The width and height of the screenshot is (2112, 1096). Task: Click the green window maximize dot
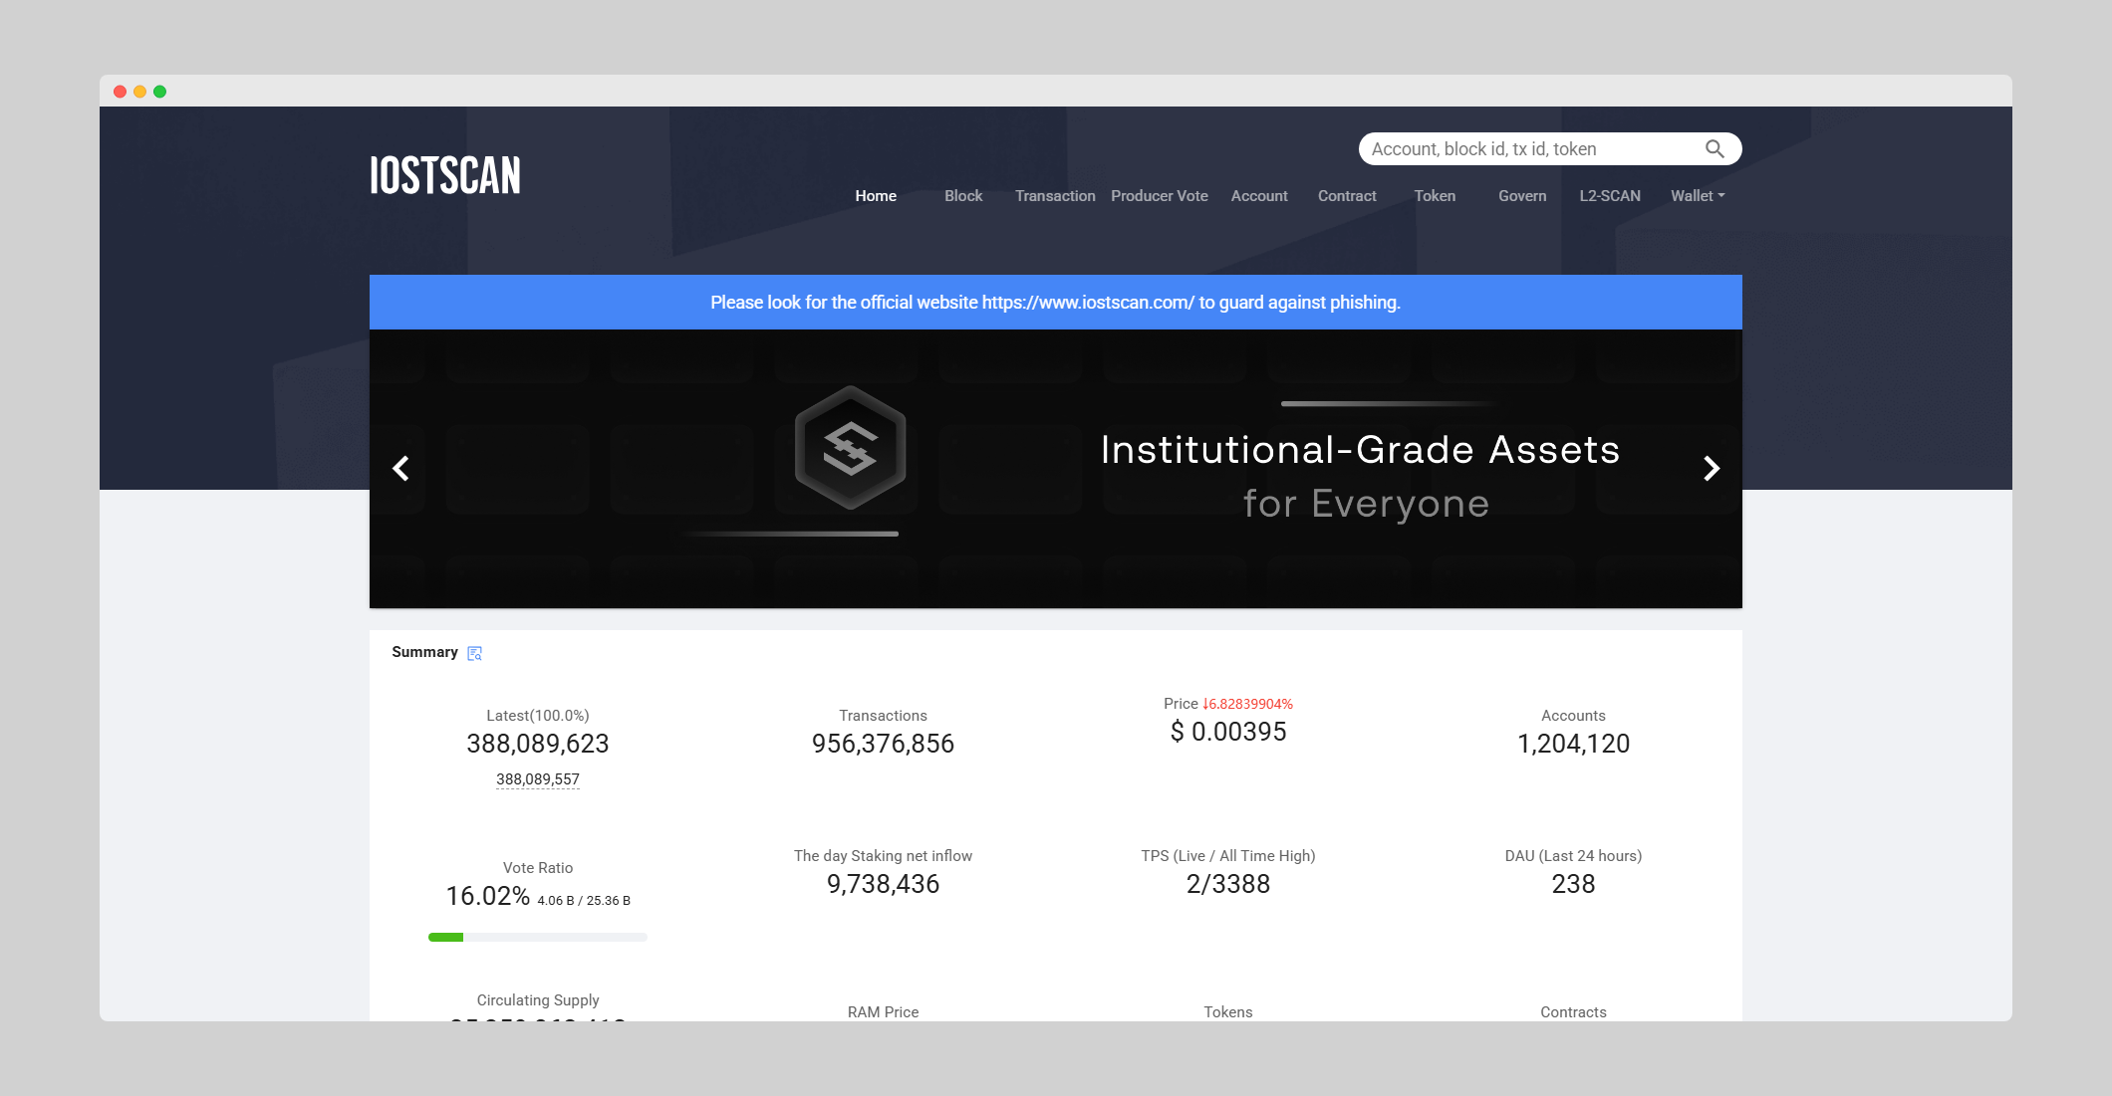[159, 92]
